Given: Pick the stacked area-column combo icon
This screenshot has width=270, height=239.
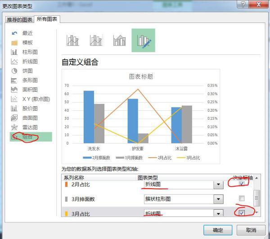Looking at the screenshot, I should coord(119,41).
